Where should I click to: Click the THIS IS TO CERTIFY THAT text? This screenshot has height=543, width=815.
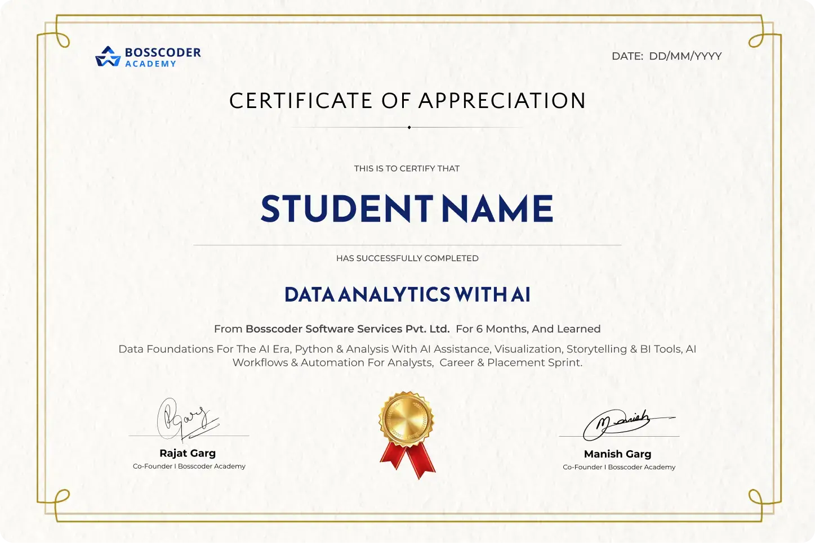coord(407,168)
